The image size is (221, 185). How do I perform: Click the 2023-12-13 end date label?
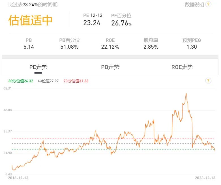pyautogui.click(x=205, y=178)
